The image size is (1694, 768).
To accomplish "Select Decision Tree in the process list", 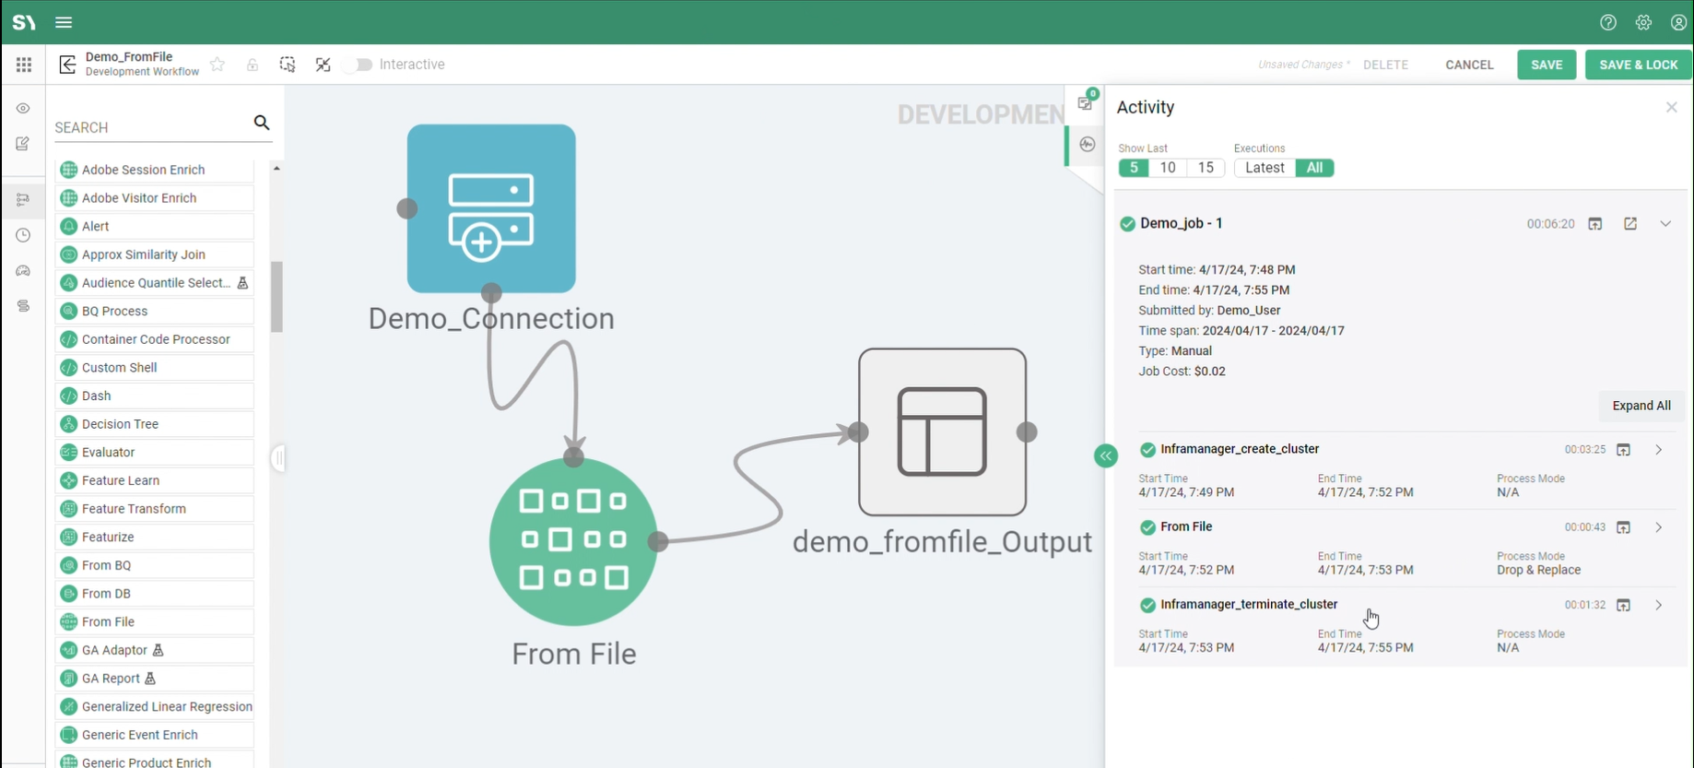I will [120, 424].
